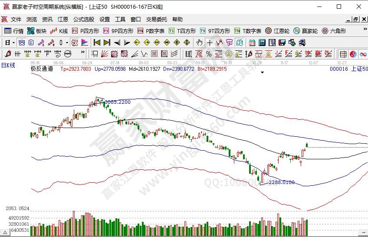Toggle the crosshair cursor tool

click(210, 43)
